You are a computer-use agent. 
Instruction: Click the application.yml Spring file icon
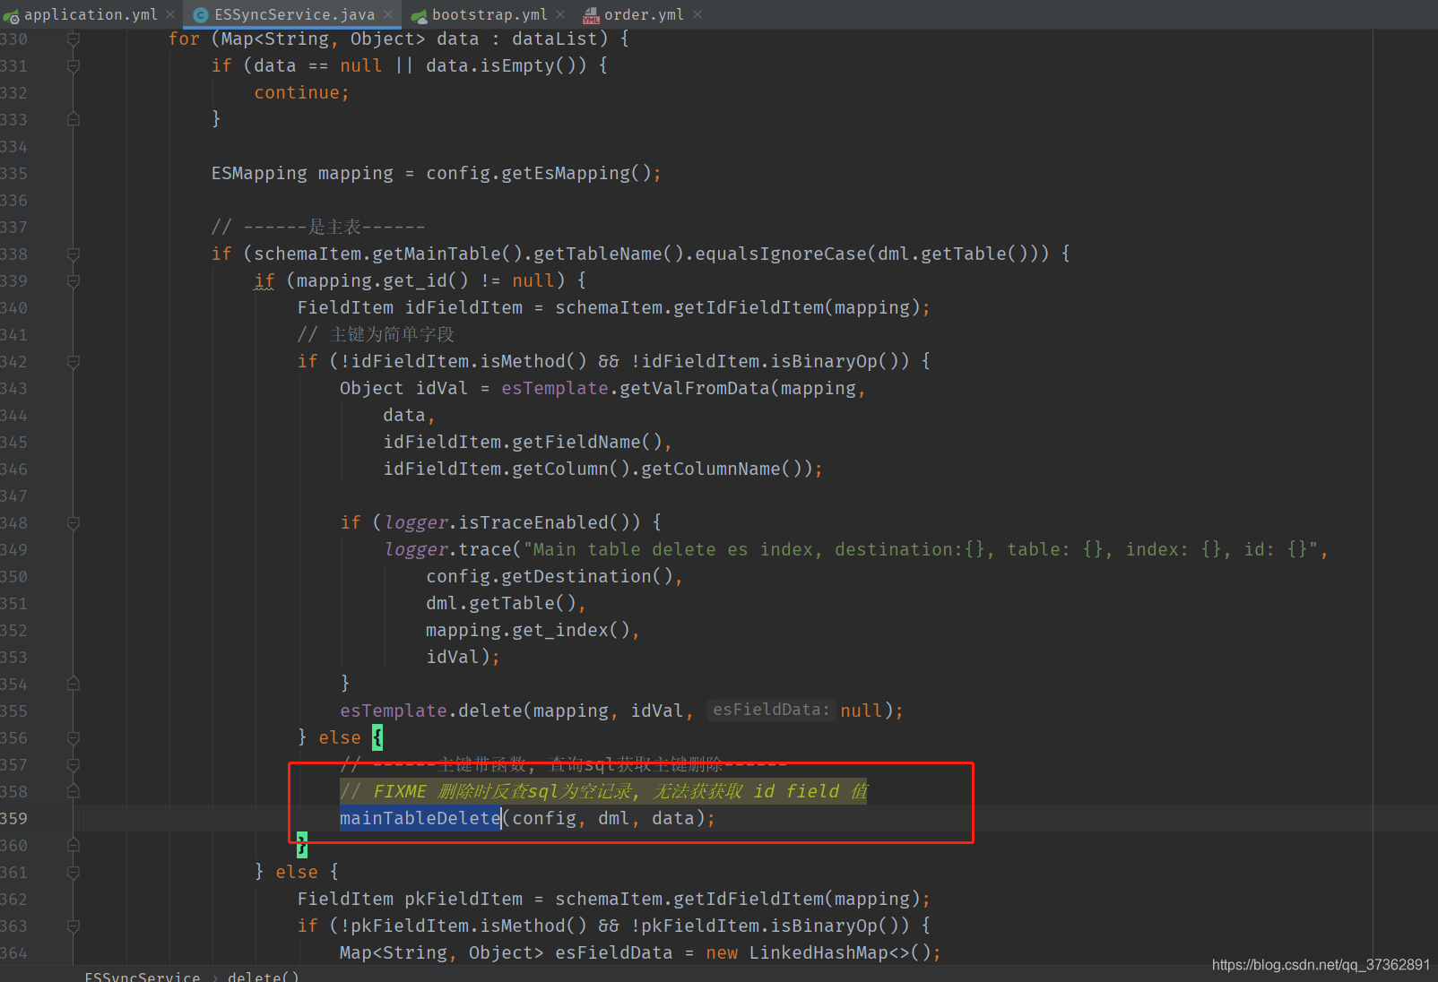11,15
